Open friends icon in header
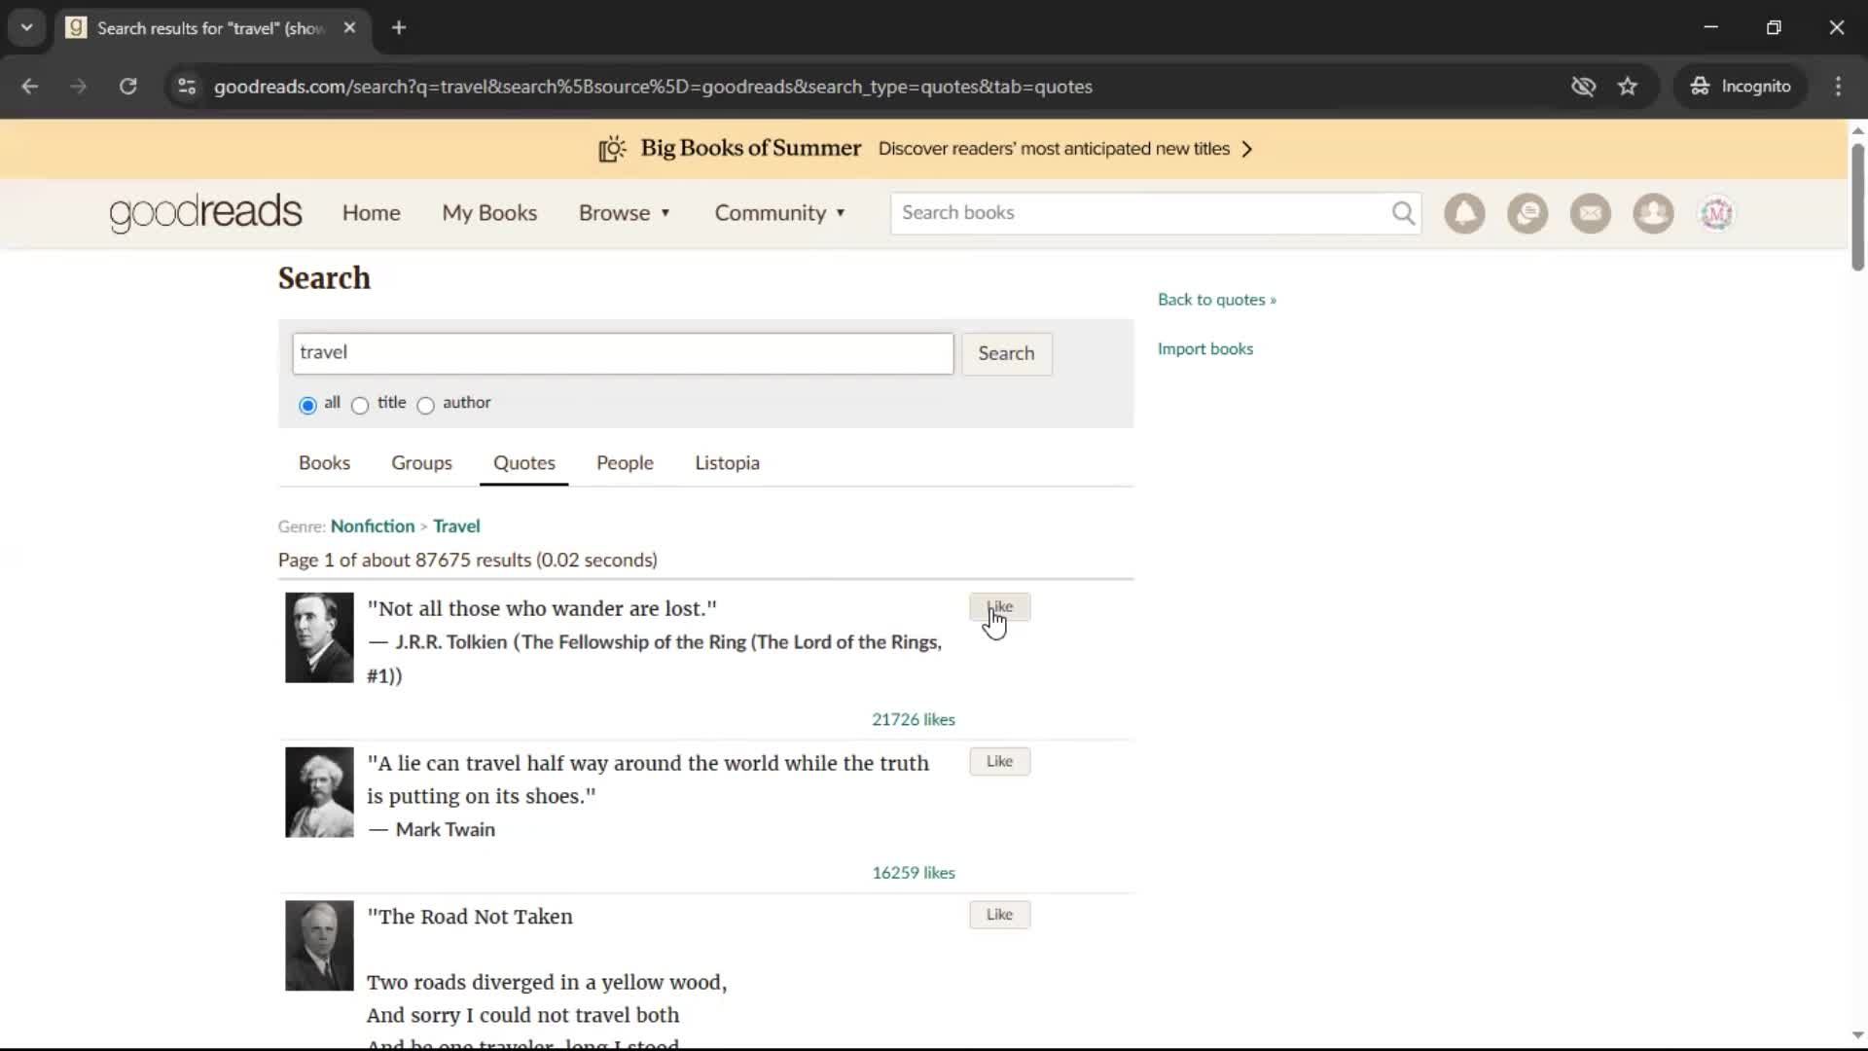Screen dimensions: 1868x1051 1653,213
